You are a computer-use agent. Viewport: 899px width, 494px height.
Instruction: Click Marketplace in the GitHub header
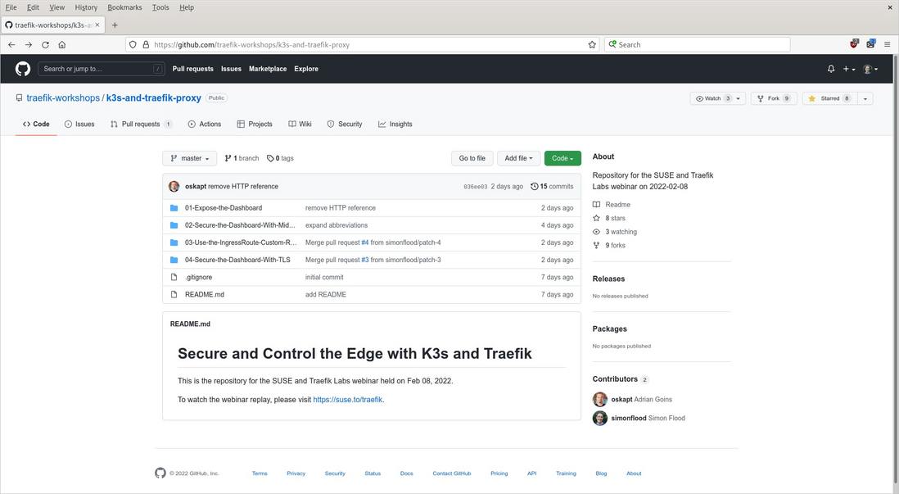click(x=268, y=69)
